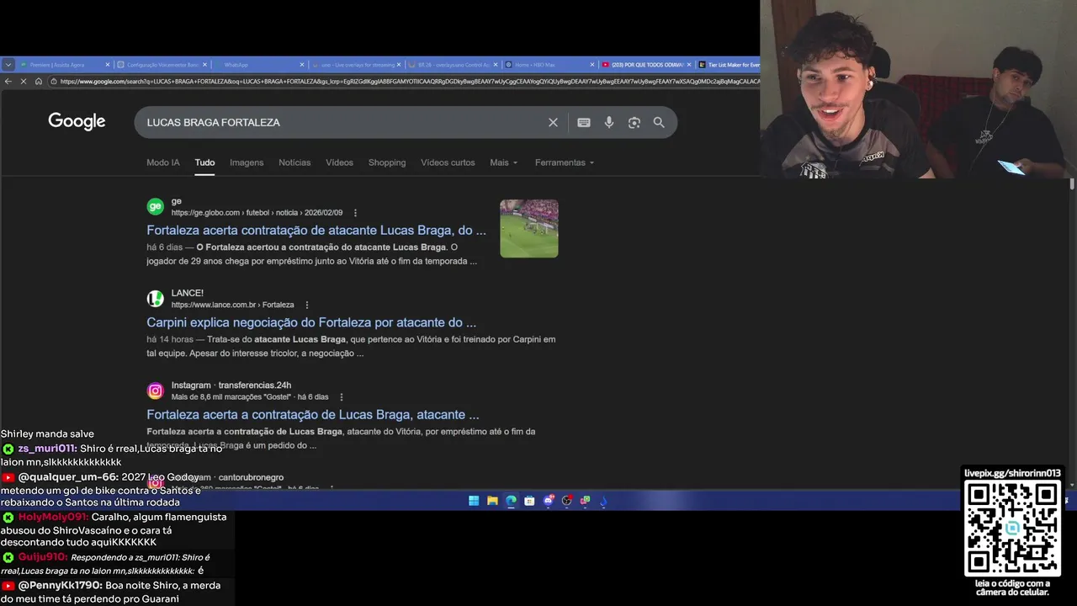Viewport: 1077px width, 606px height.
Task: Open Google Lens image search
Action: pyautogui.click(x=634, y=122)
